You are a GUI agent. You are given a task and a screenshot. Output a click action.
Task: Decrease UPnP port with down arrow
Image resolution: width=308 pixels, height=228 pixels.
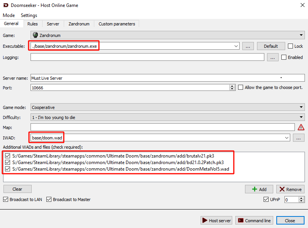(x=301, y=201)
